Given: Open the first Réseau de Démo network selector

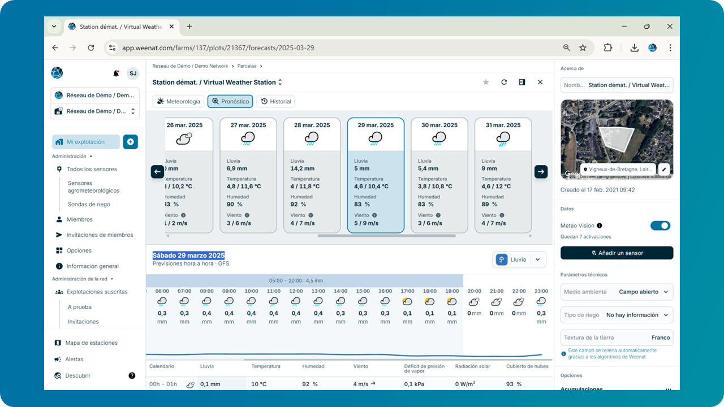Looking at the screenshot, I should (95, 96).
